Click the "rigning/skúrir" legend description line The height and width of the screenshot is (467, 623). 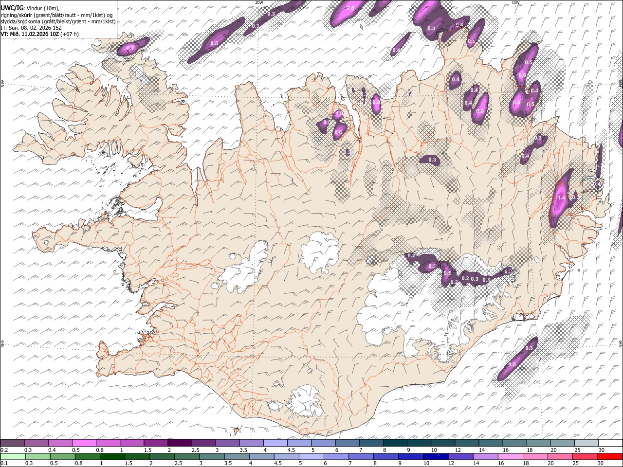click(x=56, y=15)
